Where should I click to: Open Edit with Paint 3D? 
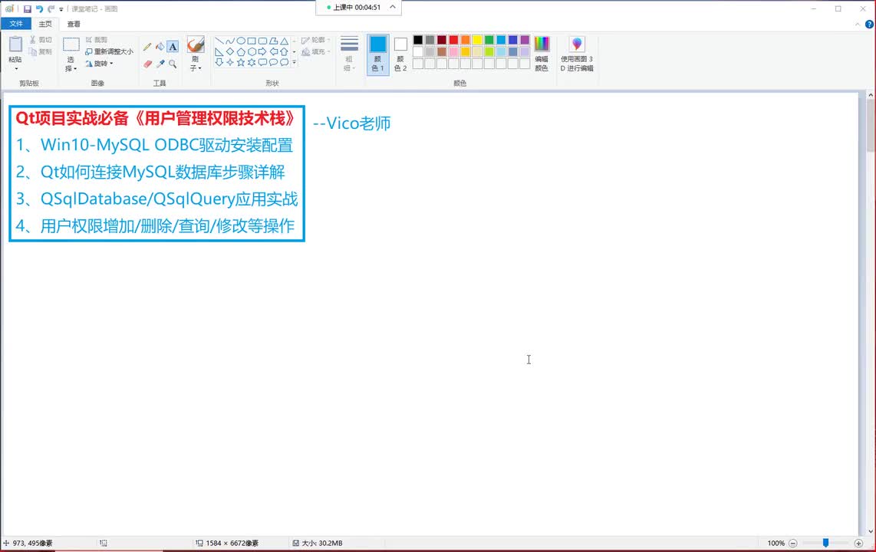click(x=577, y=54)
